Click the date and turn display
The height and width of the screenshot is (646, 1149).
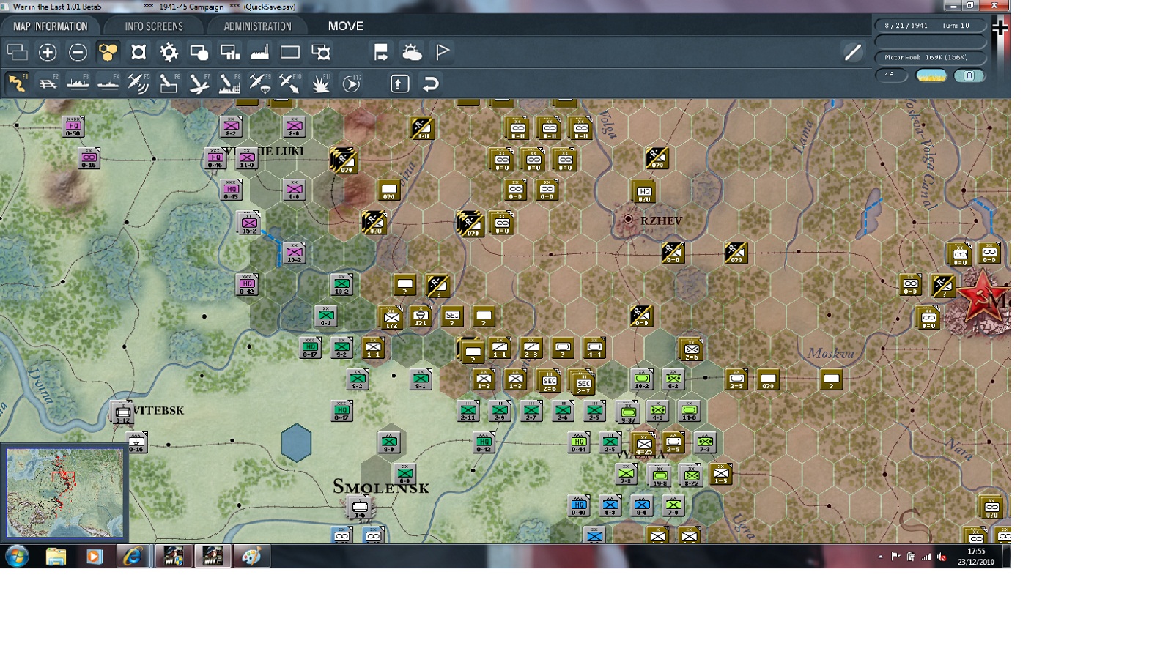[930, 26]
